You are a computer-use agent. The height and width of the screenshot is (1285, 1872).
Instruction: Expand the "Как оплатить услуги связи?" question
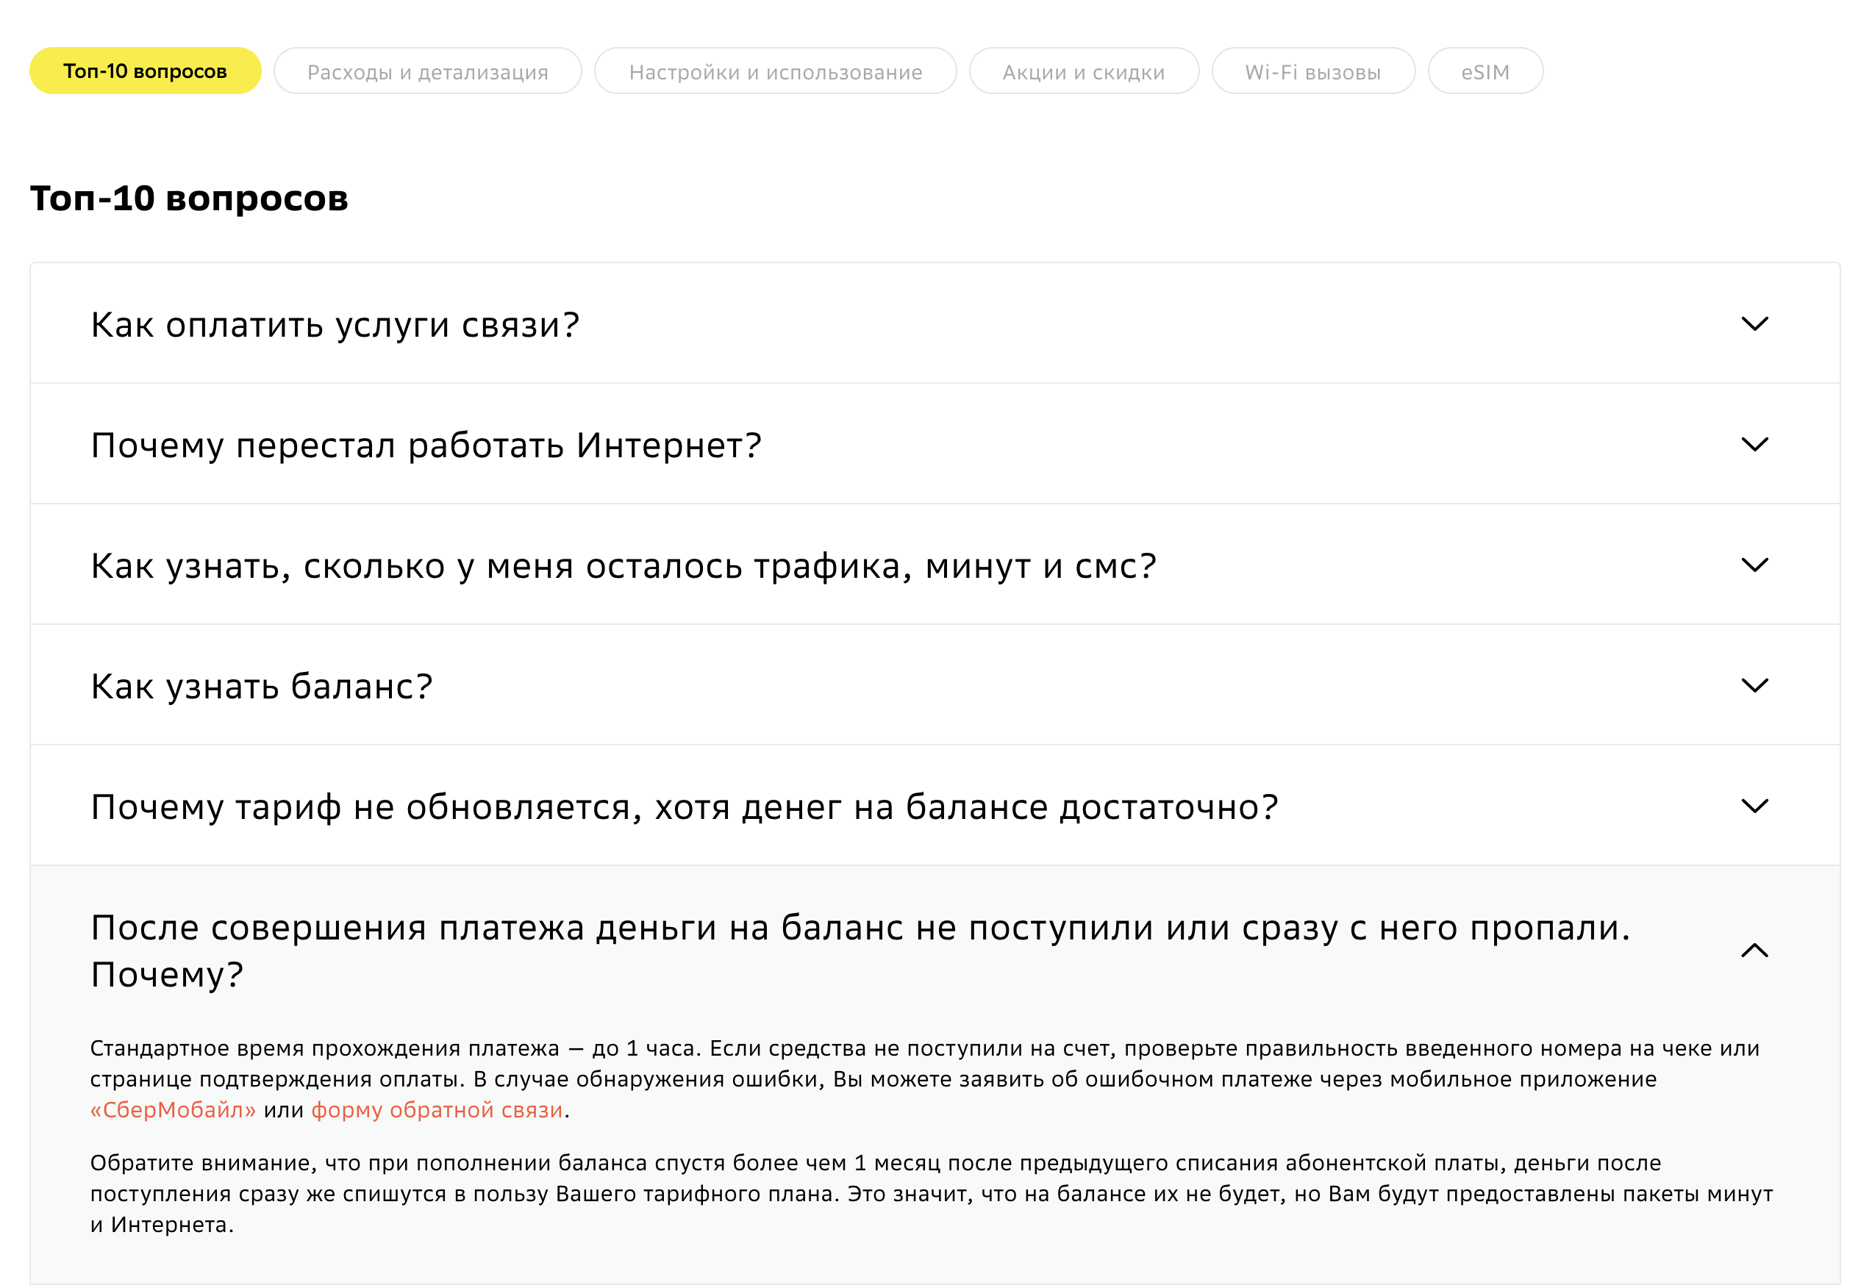pyautogui.click(x=337, y=323)
